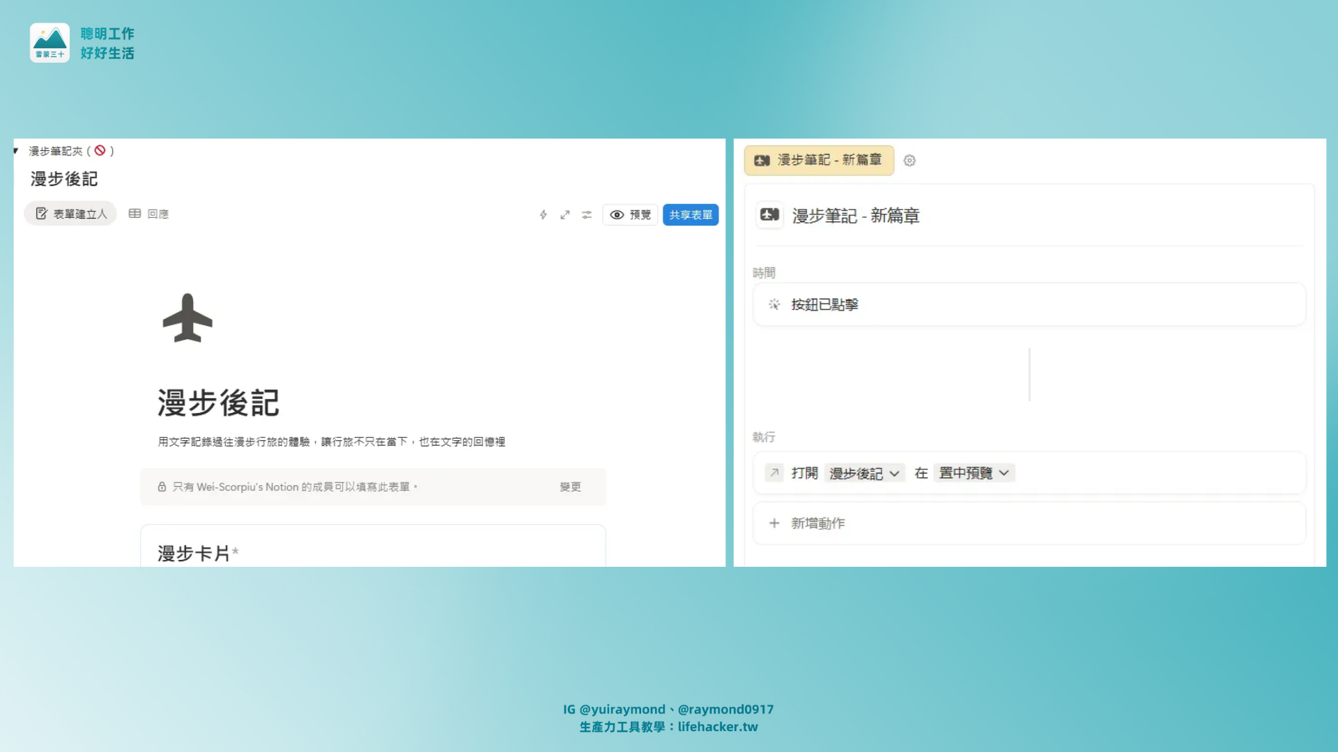This screenshot has width=1338, height=752.
Task: Click the open-page arrow icon next to 打開
Action: pyautogui.click(x=774, y=473)
